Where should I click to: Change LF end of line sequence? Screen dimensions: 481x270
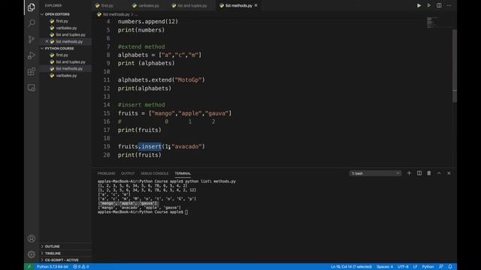point(415,267)
